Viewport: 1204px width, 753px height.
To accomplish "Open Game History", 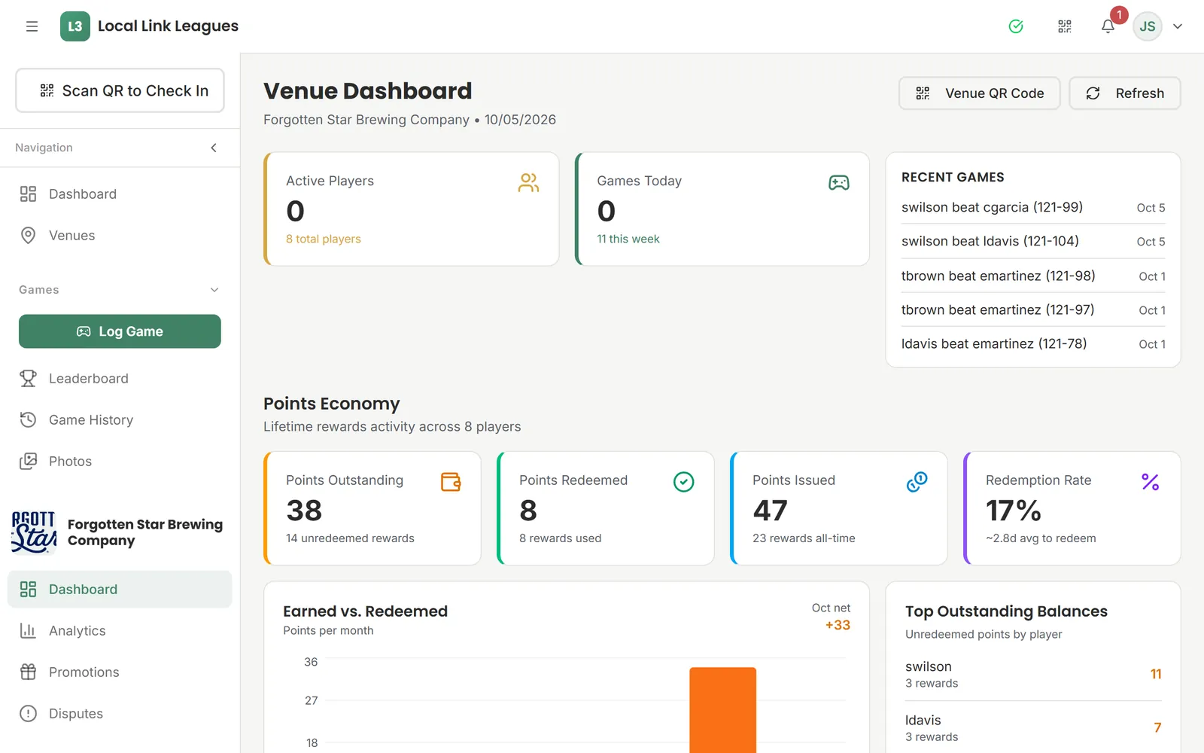I will (120, 420).
